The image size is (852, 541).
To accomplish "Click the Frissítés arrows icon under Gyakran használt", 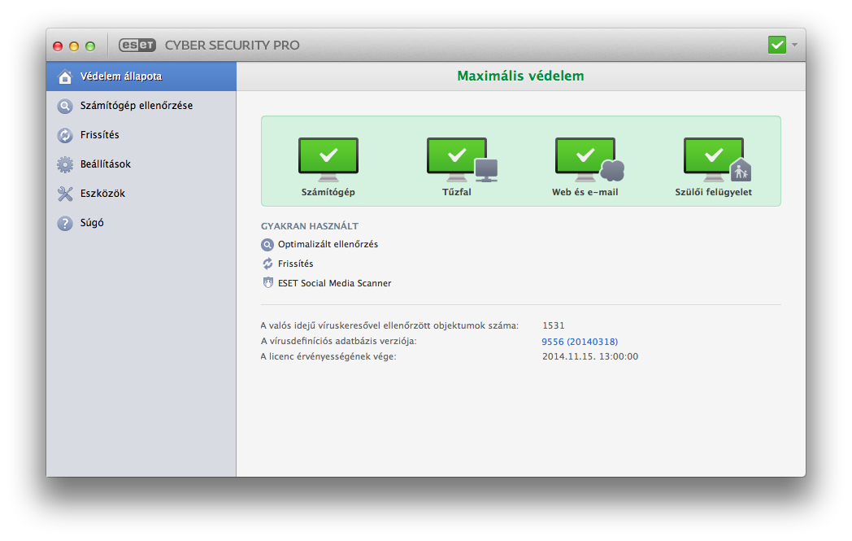I will coord(267,264).
